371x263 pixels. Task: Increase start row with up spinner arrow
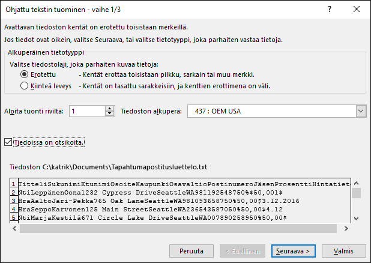point(109,109)
